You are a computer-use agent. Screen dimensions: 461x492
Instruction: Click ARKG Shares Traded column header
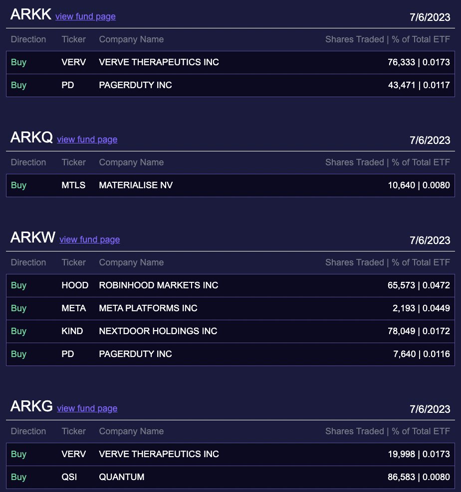point(388,431)
